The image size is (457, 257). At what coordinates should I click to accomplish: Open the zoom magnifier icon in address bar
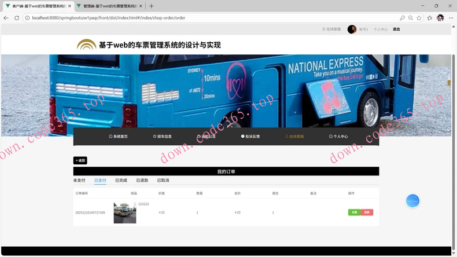411,18
